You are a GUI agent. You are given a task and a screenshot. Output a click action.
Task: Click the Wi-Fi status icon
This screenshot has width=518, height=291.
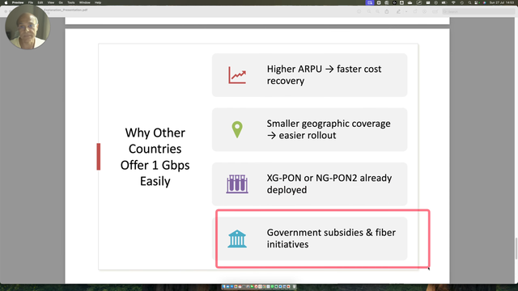click(453, 2)
